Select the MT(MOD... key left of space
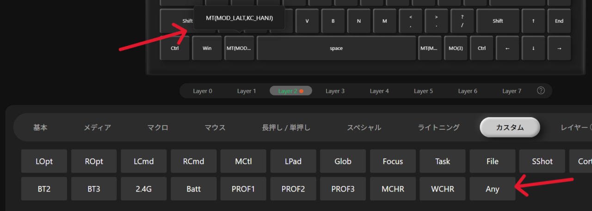 (x=239, y=48)
